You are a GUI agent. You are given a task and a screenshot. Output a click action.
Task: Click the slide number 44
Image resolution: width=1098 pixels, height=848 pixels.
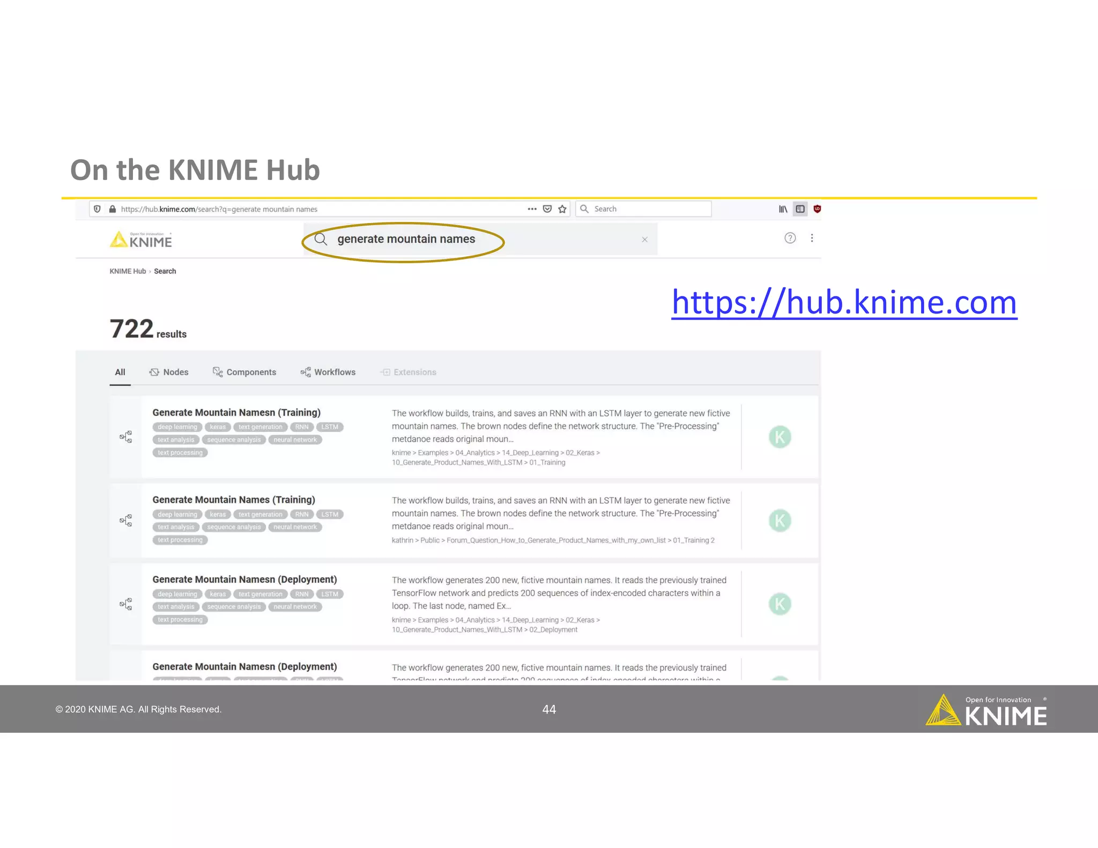[x=549, y=710]
